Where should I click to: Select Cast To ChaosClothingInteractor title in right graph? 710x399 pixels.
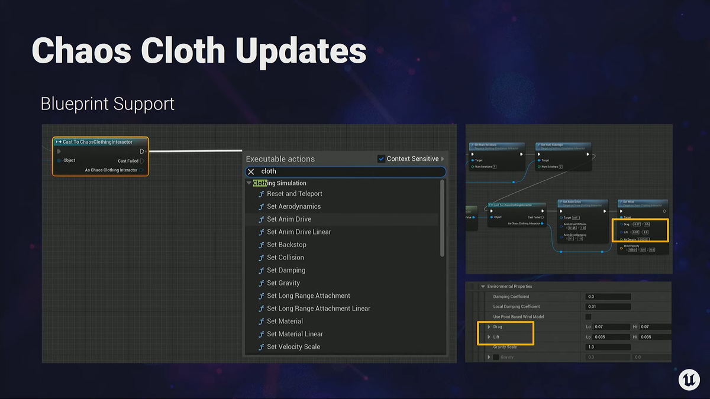pyautogui.click(x=512, y=205)
